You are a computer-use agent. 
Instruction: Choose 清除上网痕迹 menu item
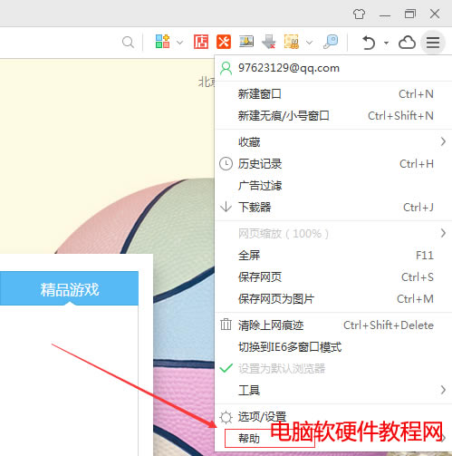point(333,325)
